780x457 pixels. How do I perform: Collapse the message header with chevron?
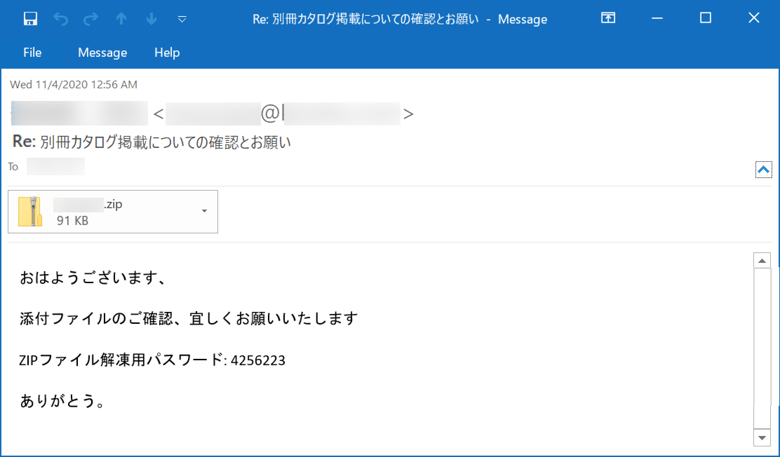pos(764,170)
